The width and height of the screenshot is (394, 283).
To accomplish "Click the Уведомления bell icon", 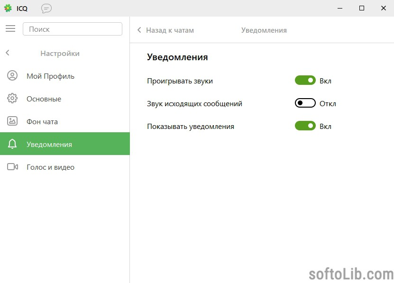I will coord(12,144).
